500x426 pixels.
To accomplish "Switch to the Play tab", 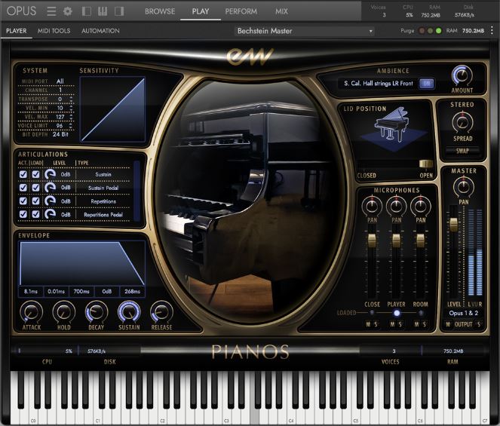I will pyautogui.click(x=201, y=11).
